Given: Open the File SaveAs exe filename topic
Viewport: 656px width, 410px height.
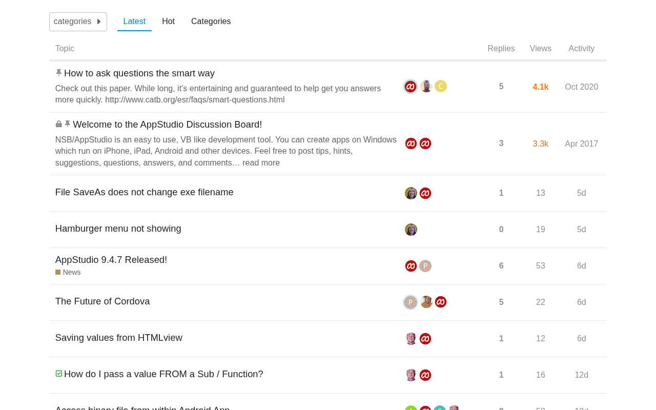Looking at the screenshot, I should pyautogui.click(x=144, y=192).
